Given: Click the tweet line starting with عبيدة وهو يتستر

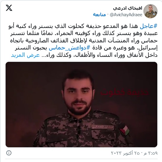Looking at the screenshot, I should (x=84, y=33).
